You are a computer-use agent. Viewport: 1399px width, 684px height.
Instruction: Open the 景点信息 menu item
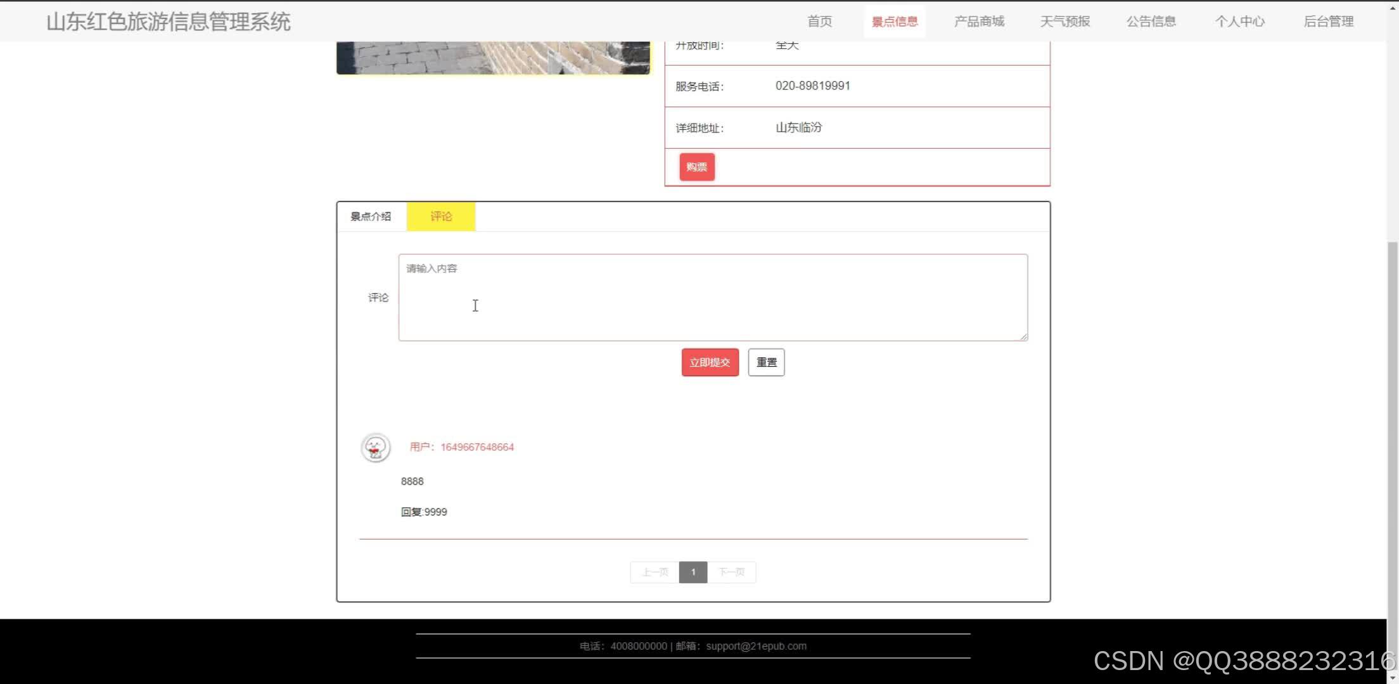[x=894, y=22]
